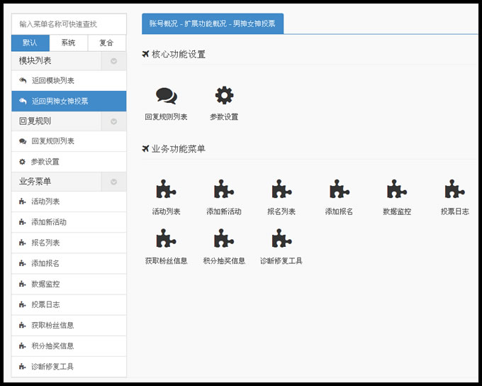Screen dimensions: 482x386
Task: Select the 账号概况 - 扩展功能概况 - 男神女神投票 tab
Action: click(x=213, y=23)
